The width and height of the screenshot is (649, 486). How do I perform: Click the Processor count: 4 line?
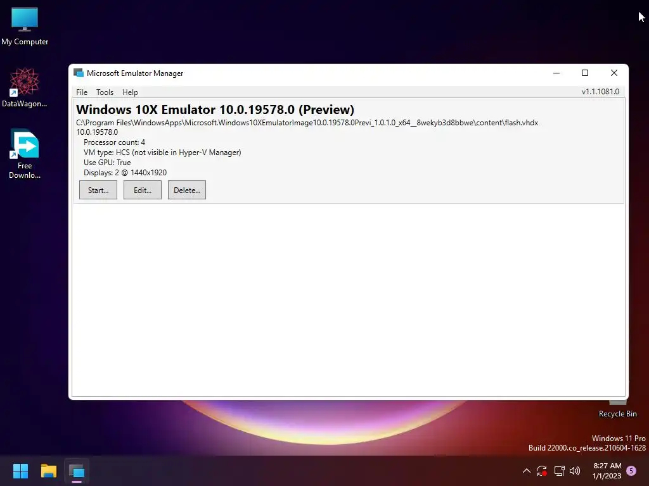click(x=114, y=142)
